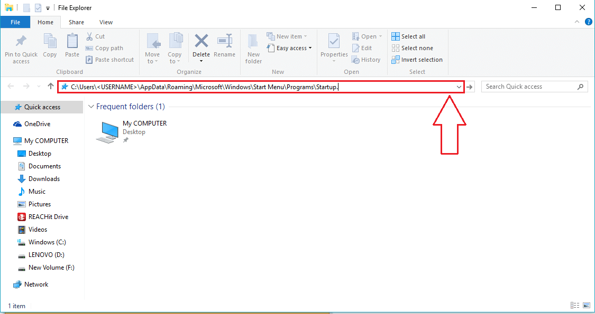Screen dimensions: 595x314
Task: Switch to Details view icon
Action: point(575,305)
